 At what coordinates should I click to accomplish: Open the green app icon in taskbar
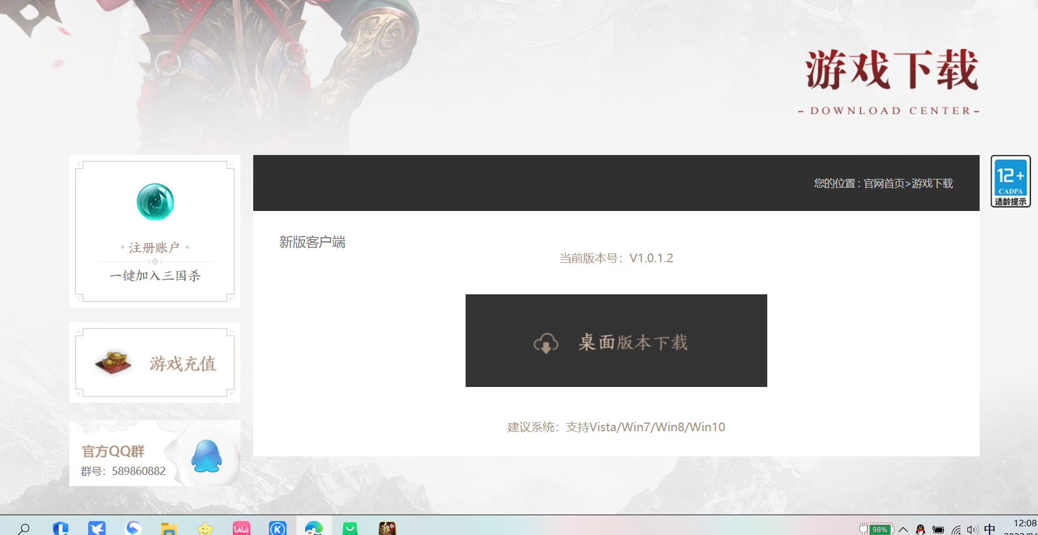pyautogui.click(x=350, y=529)
